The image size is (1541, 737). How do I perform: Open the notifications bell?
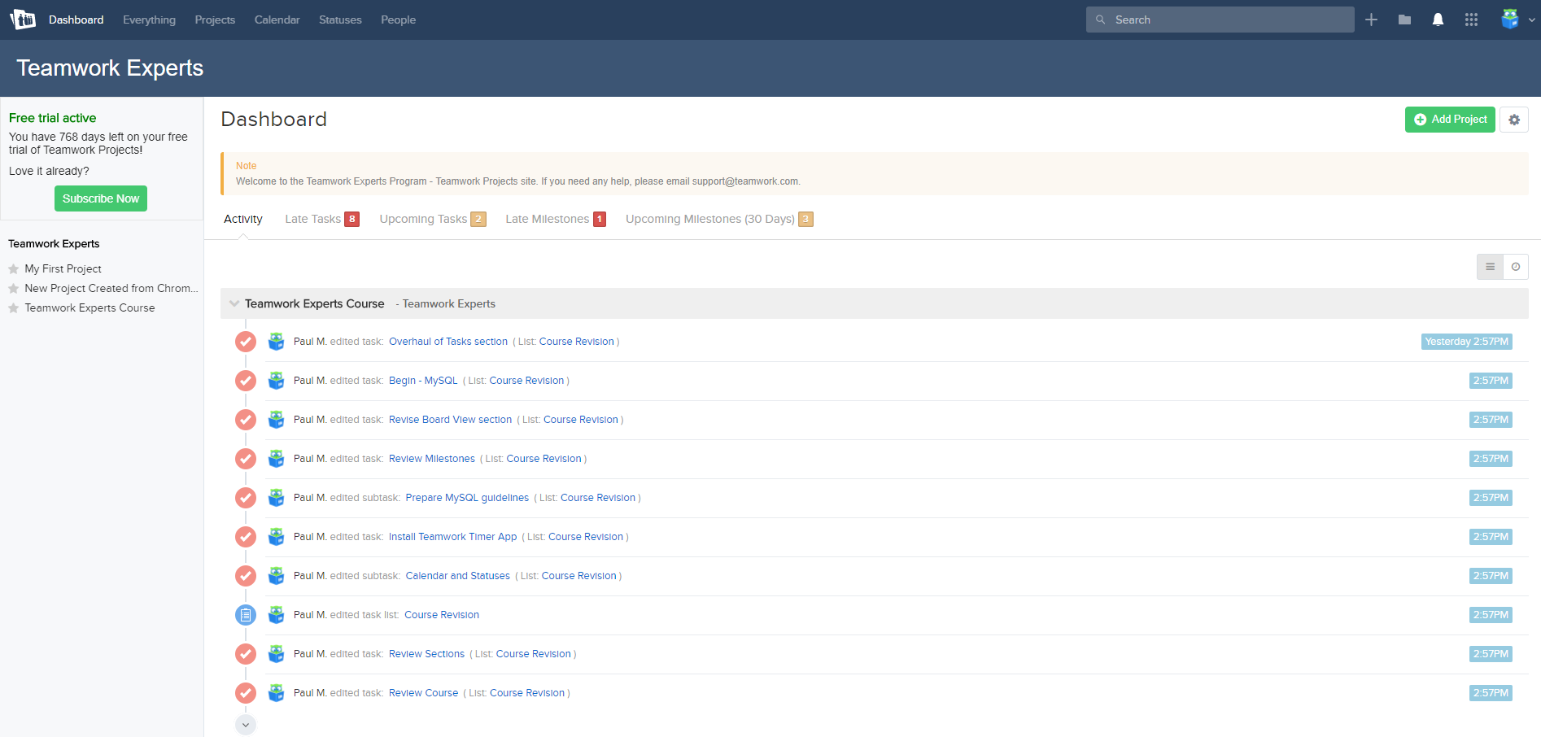point(1438,20)
